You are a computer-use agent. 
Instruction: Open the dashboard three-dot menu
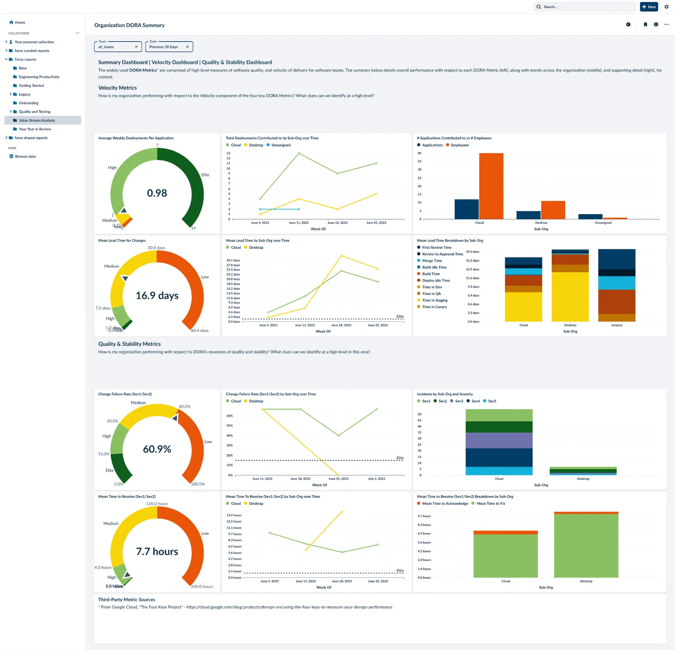[666, 25]
